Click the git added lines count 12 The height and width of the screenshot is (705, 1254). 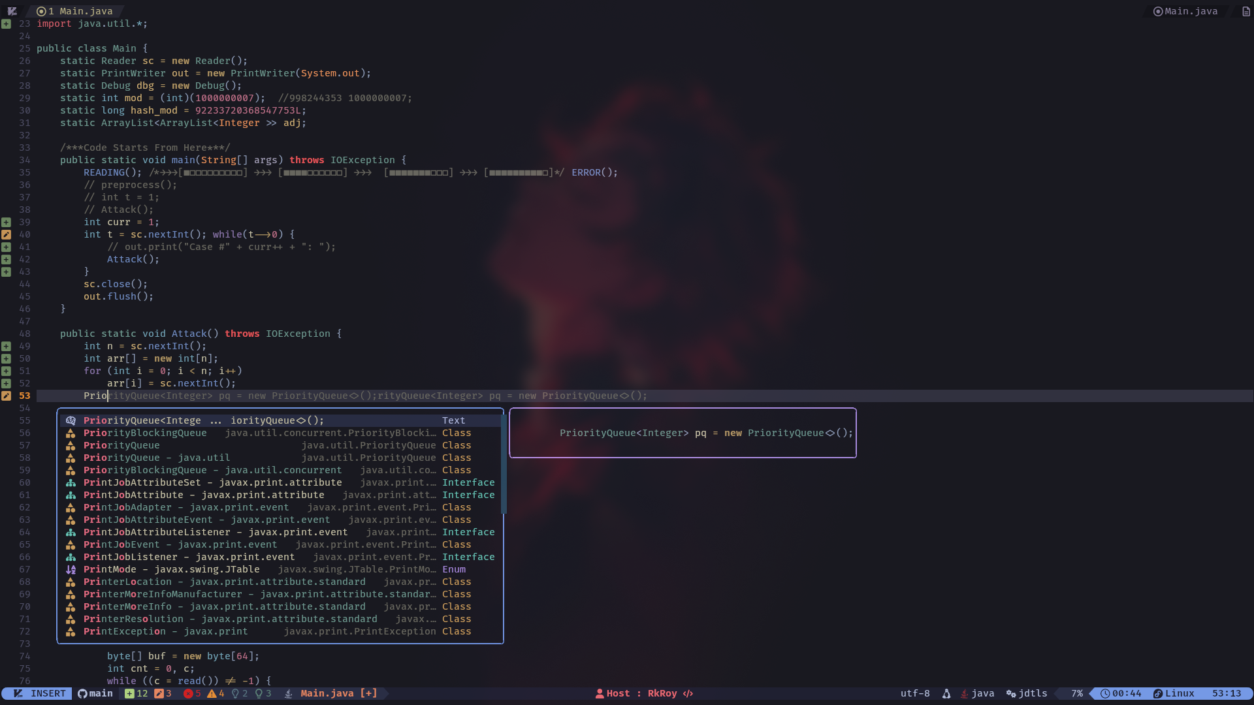[137, 693]
